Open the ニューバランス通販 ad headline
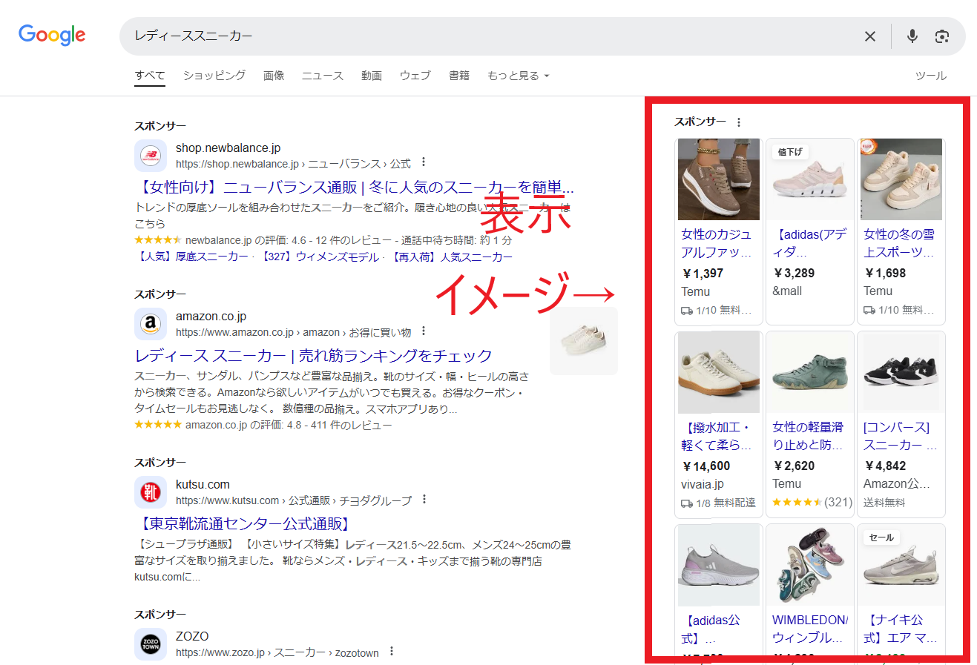Viewport: 977px width, 665px height. [x=355, y=187]
